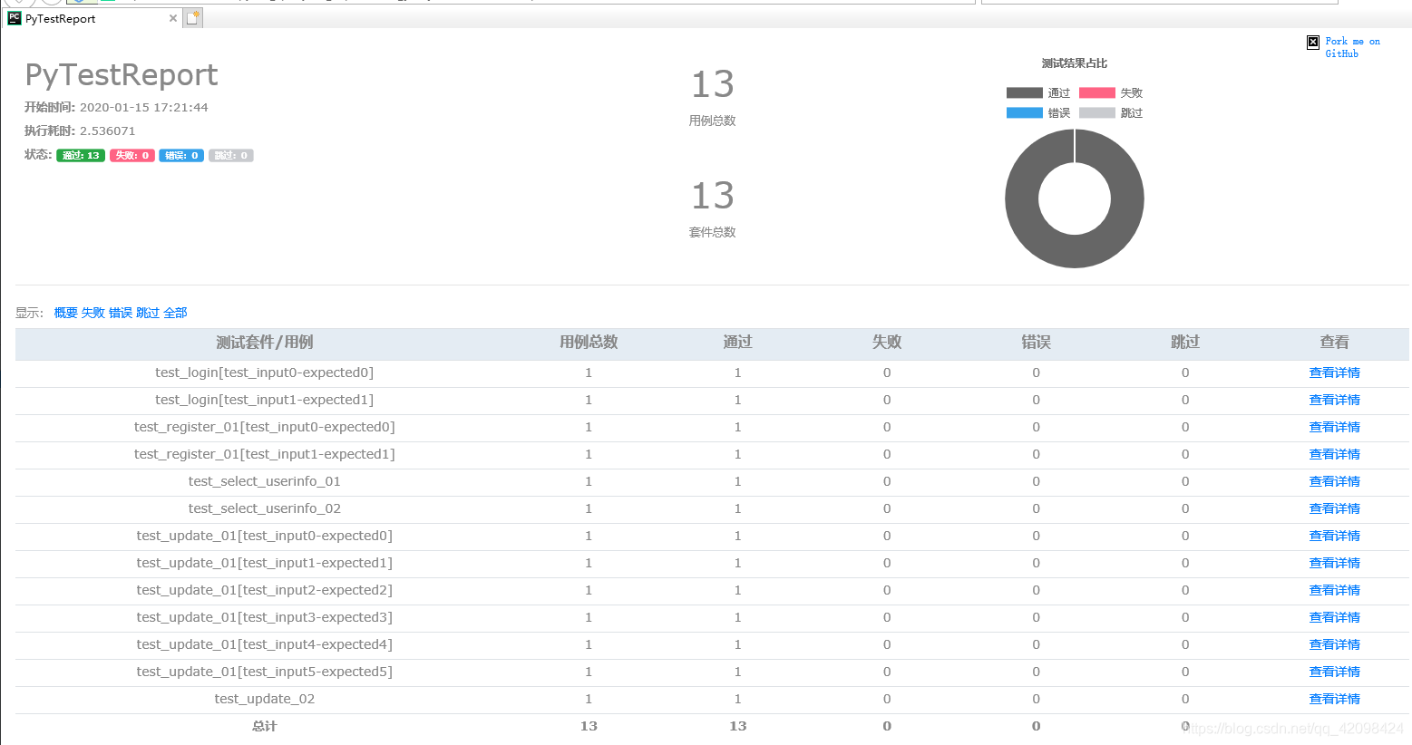Filter results by 错误
Screen dimensions: 1412x745
(x=121, y=313)
